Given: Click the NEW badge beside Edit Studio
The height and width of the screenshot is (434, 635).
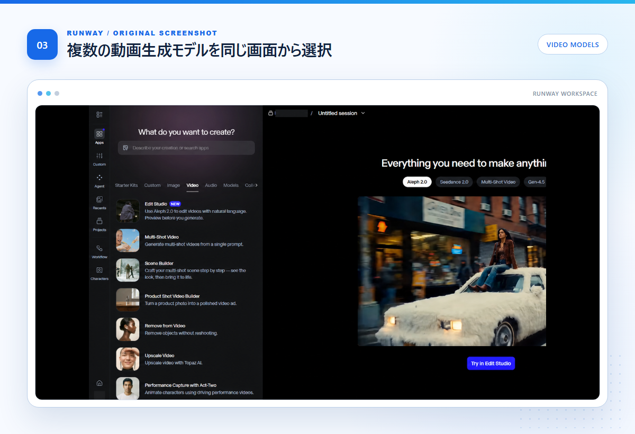Looking at the screenshot, I should coord(175,204).
